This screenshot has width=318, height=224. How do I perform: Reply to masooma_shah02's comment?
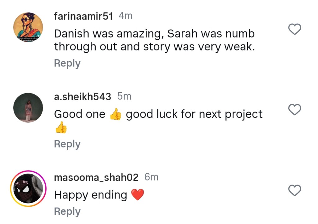tap(67, 212)
